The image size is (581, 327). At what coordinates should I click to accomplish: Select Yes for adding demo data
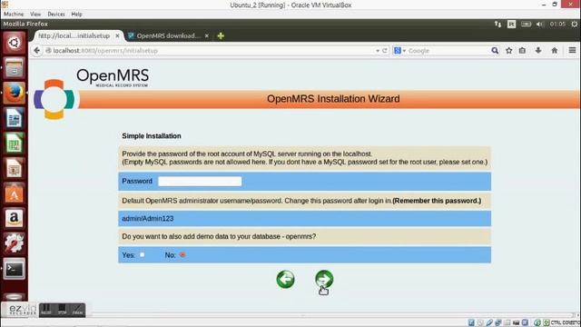142,254
